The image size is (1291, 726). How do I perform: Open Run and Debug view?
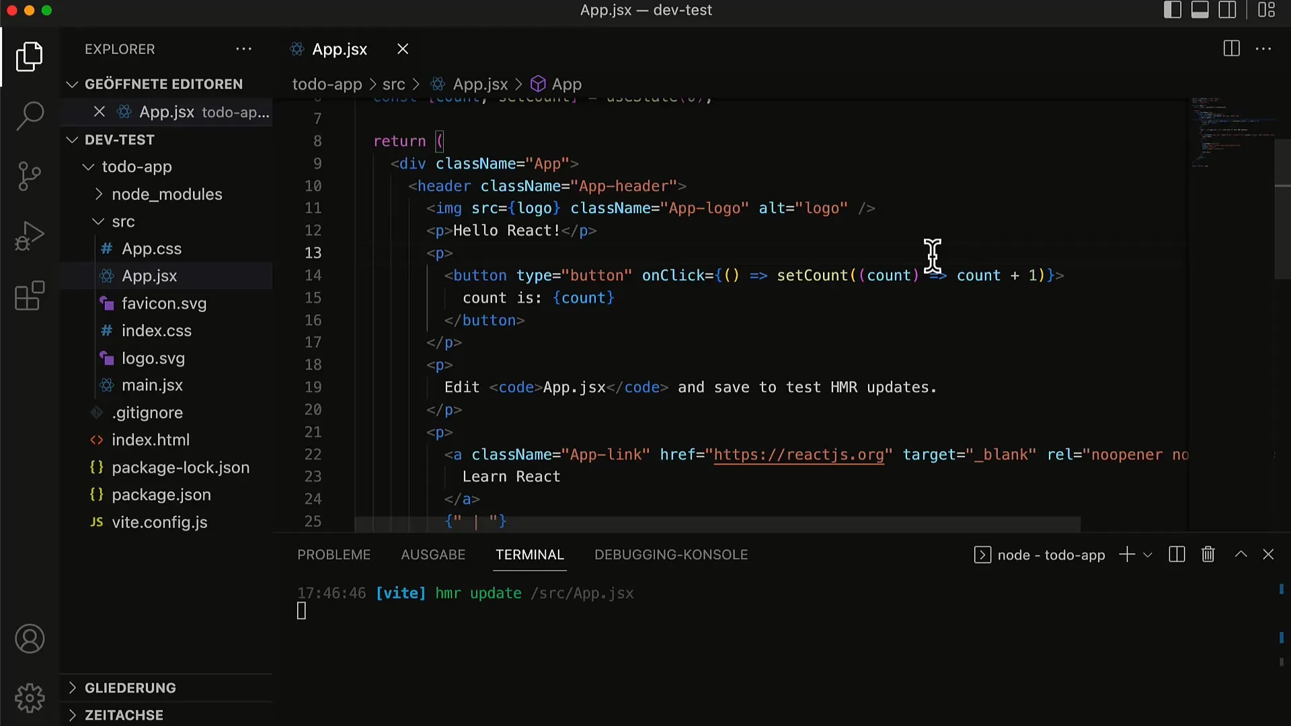[x=30, y=236]
